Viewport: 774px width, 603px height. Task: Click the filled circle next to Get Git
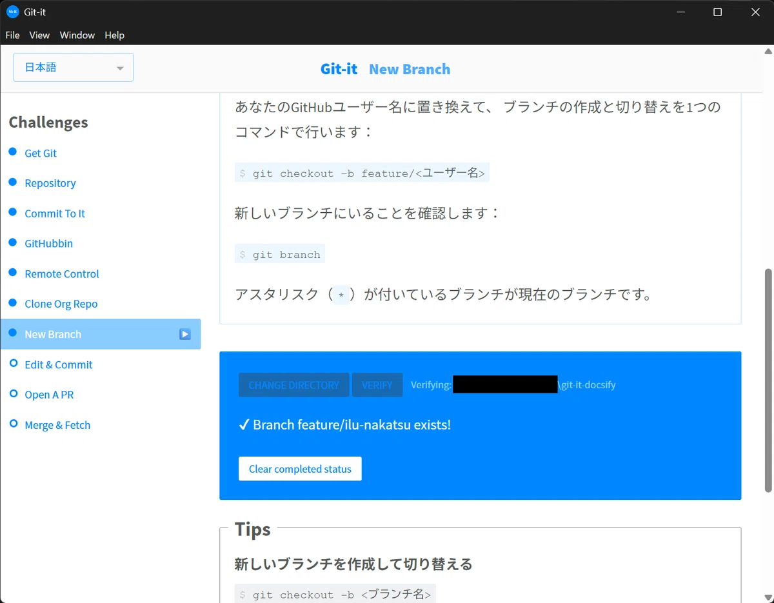point(13,152)
